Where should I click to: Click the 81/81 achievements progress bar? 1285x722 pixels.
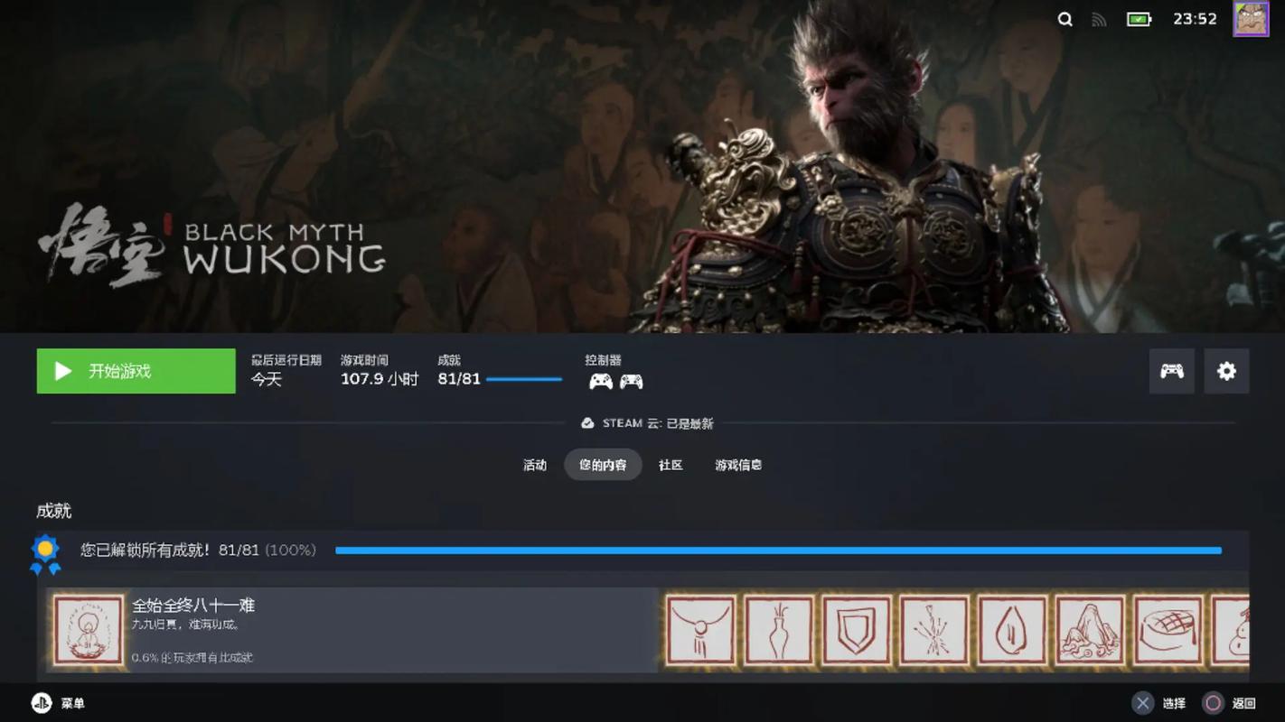(x=524, y=379)
